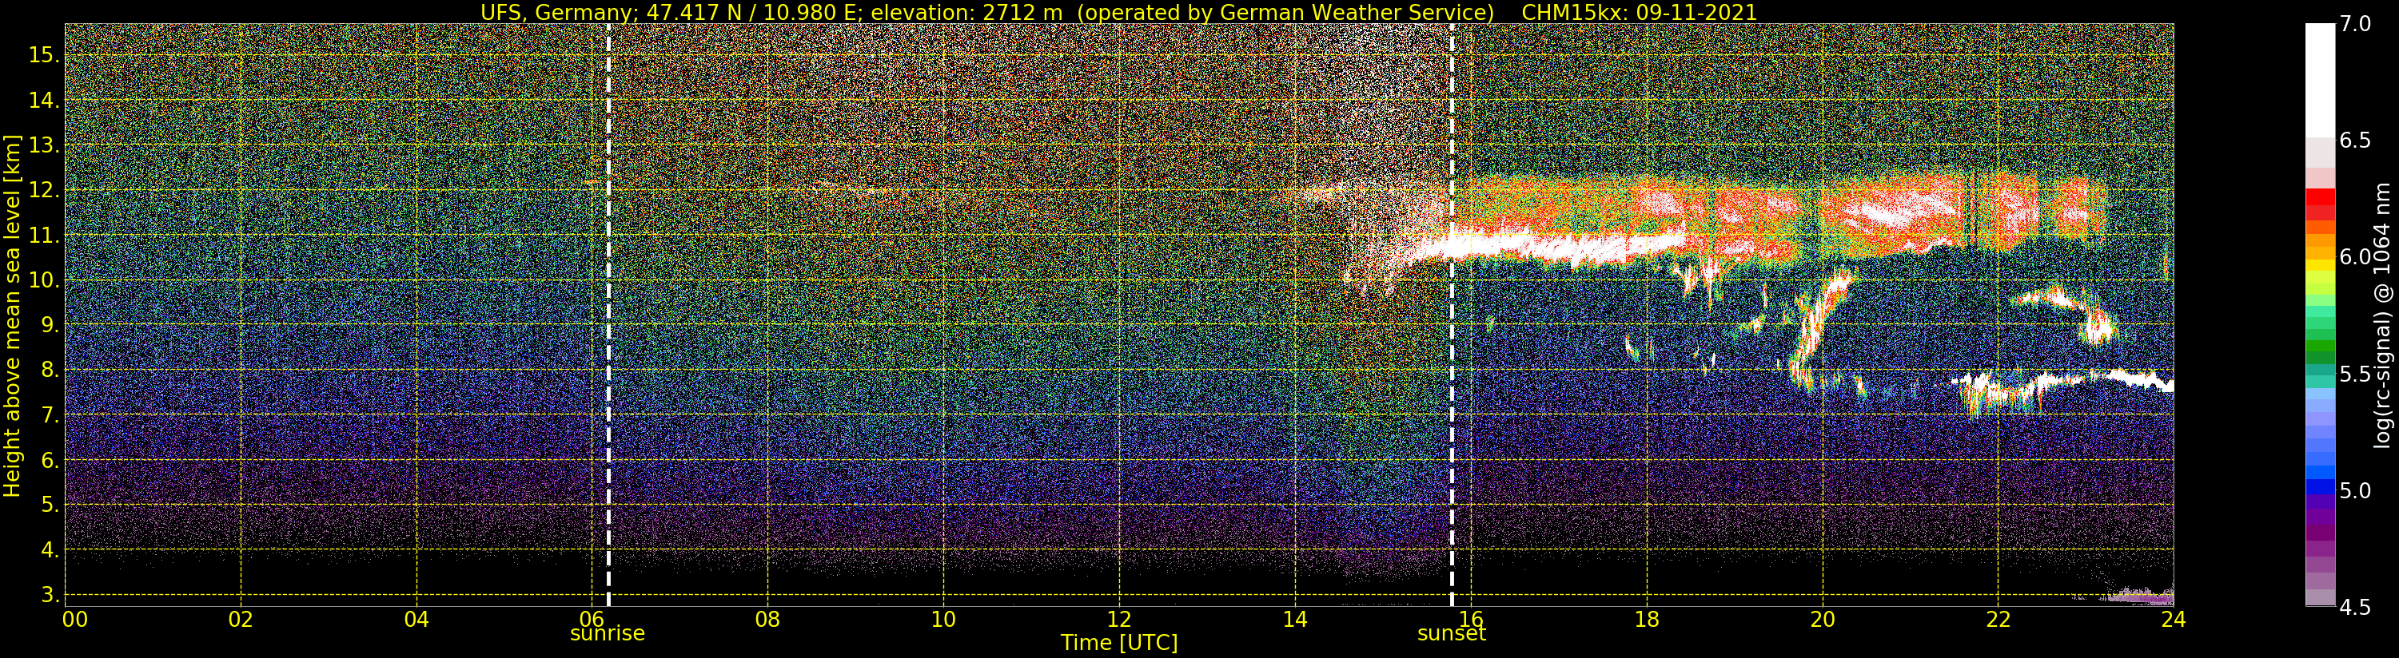This screenshot has width=2399, height=658.
Task: Click the colorbar value '4.5'
Action: click(2354, 608)
